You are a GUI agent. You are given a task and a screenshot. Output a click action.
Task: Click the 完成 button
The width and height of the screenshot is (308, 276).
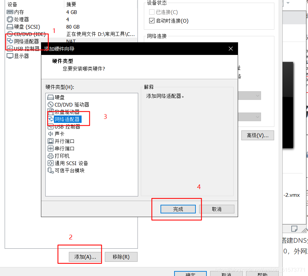click(178, 209)
